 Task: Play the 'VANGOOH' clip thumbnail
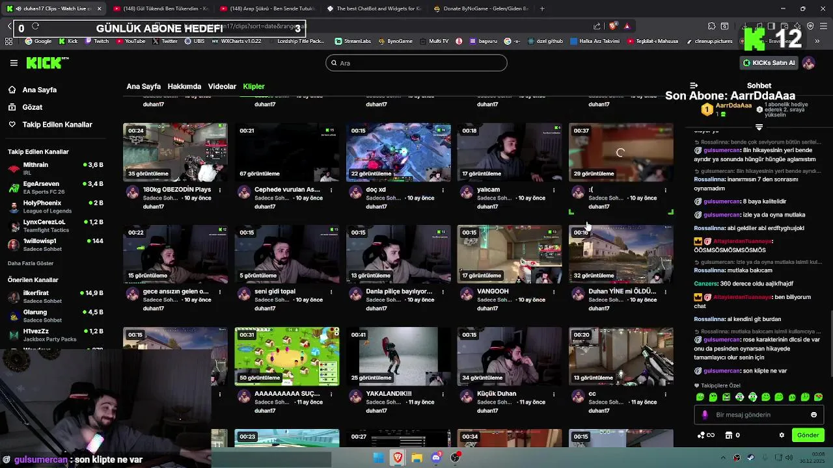pos(510,254)
